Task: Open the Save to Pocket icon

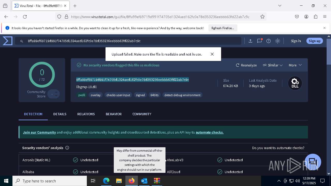Action: point(297,17)
